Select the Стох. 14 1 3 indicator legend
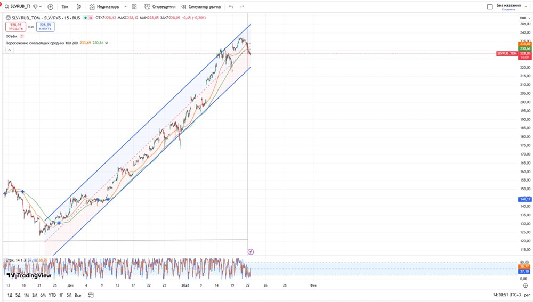The height and width of the screenshot is (302, 533). [x=17, y=260]
